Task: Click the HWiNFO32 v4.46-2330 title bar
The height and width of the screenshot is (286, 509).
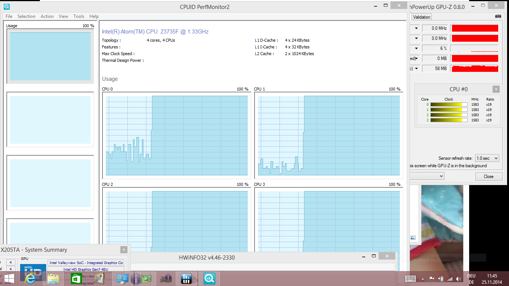Action: pyautogui.click(x=207, y=257)
